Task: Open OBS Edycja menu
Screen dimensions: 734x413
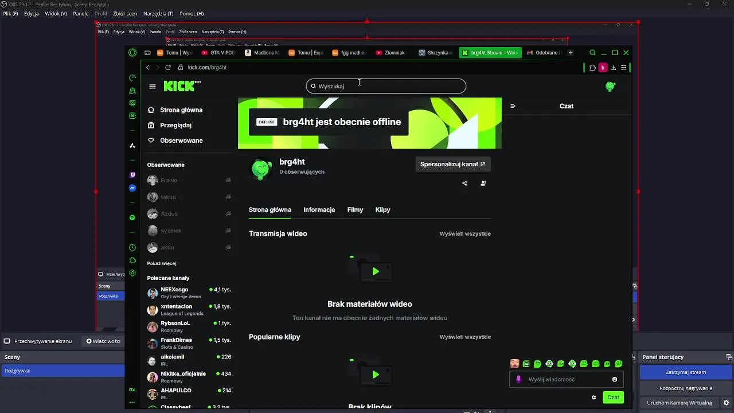Action: [x=32, y=13]
